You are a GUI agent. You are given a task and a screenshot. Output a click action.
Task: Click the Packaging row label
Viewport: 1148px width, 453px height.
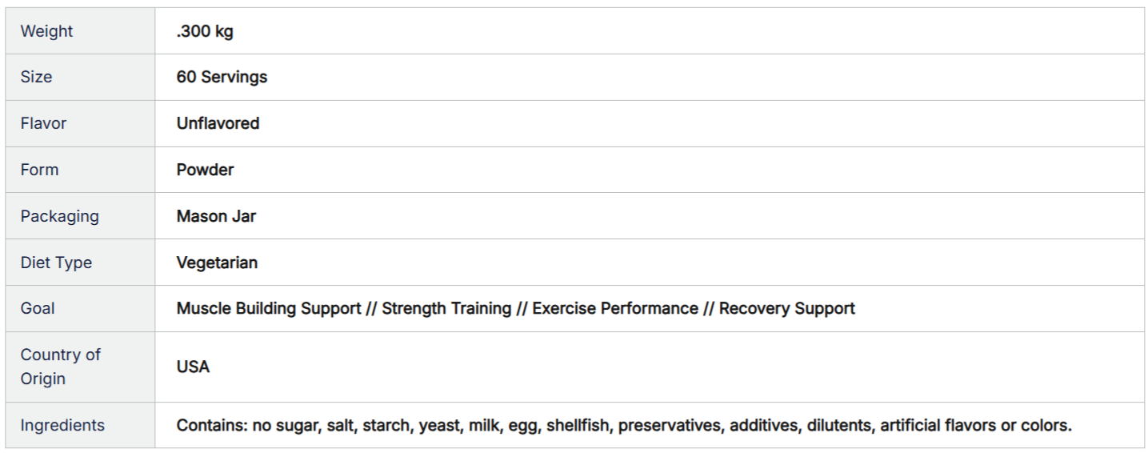click(59, 216)
